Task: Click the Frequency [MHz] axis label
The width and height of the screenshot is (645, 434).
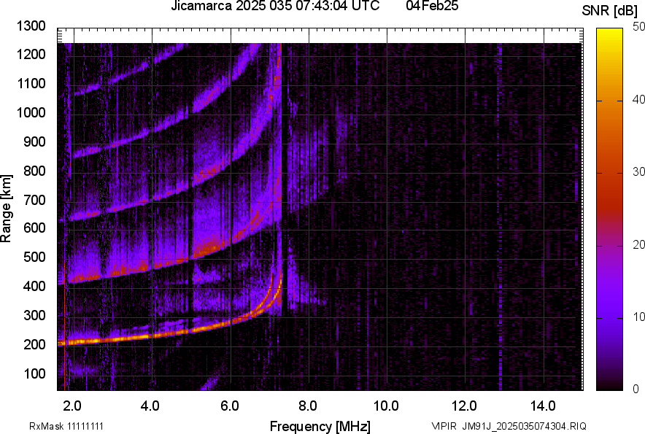Action: [320, 426]
